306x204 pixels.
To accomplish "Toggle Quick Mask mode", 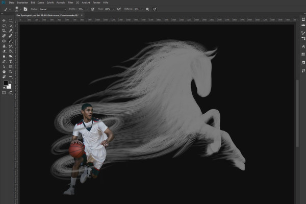I will click(4, 93).
